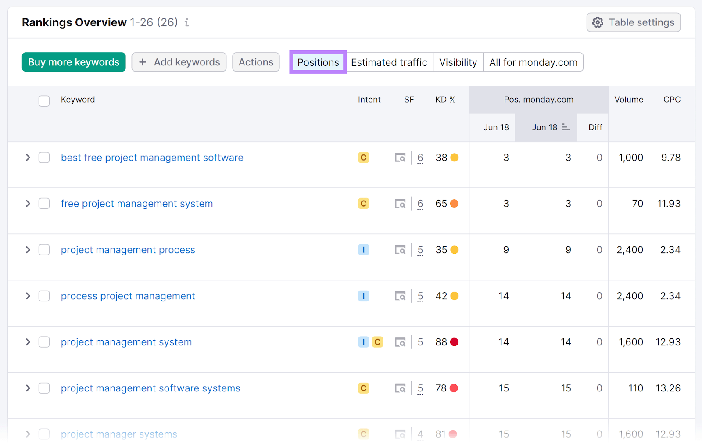Switch to the Estimated traffic tab

389,62
